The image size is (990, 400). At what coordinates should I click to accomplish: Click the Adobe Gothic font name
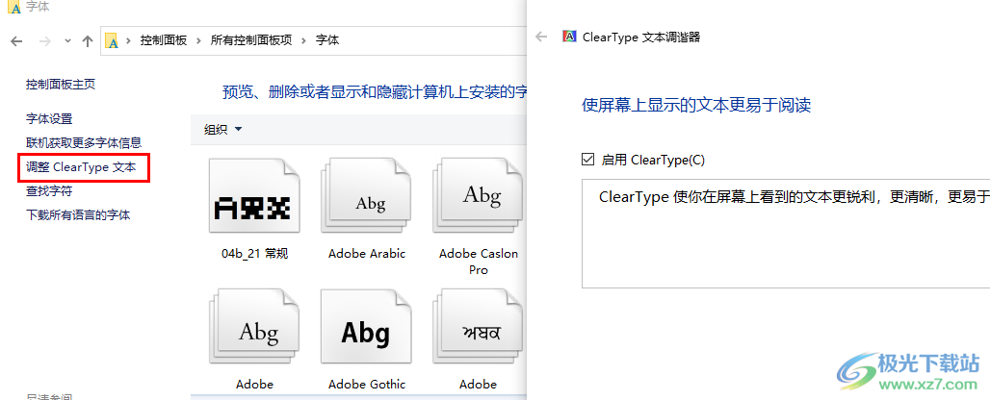(367, 385)
